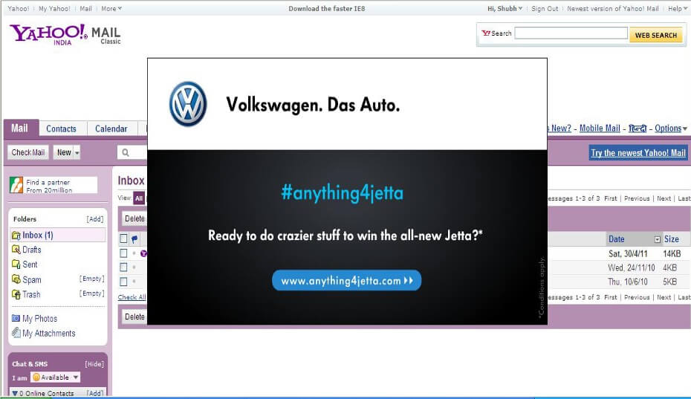Open the Options dropdown

coord(671,129)
